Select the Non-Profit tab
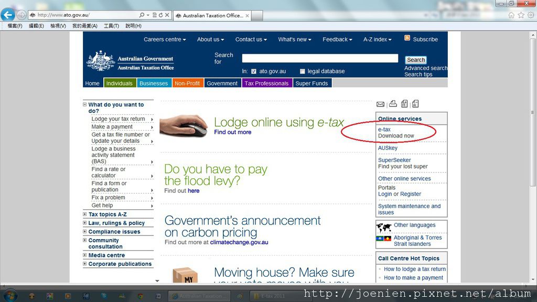The height and width of the screenshot is (302, 537). pyautogui.click(x=187, y=83)
